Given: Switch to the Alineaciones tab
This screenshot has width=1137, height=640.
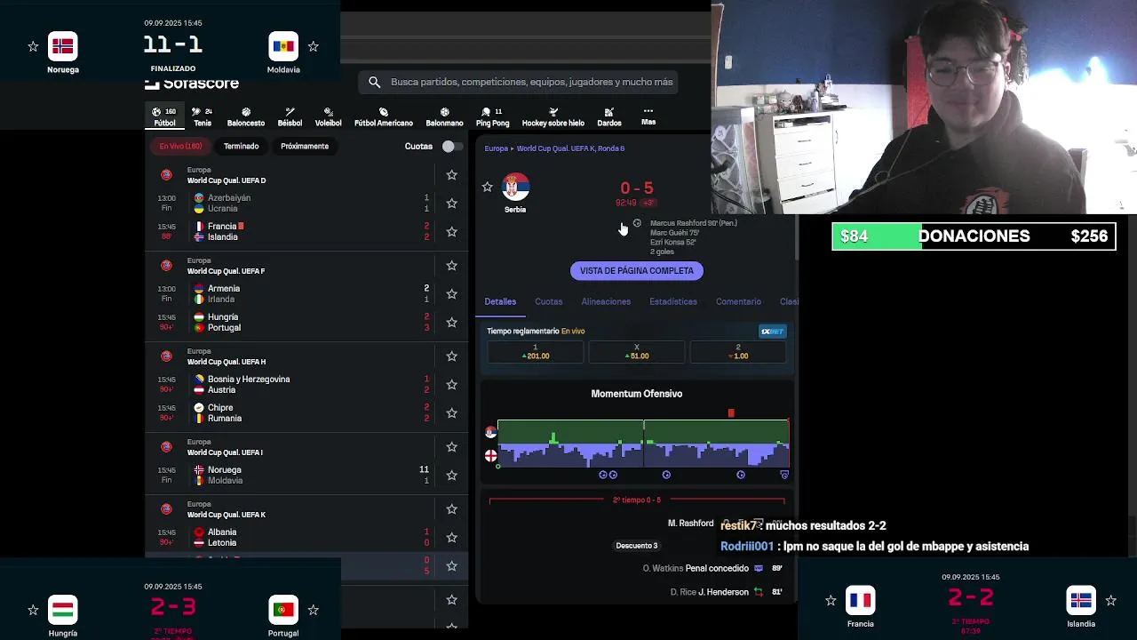Looking at the screenshot, I should [606, 301].
